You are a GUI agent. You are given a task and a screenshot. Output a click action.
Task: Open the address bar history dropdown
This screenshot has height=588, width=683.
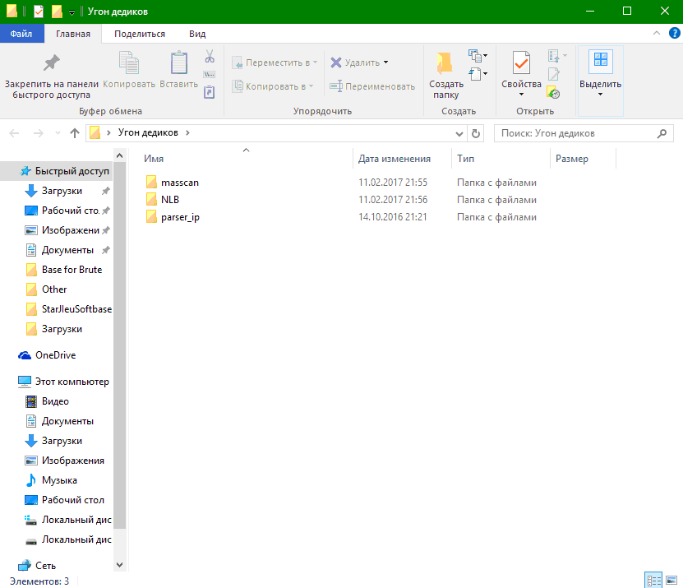(x=459, y=133)
